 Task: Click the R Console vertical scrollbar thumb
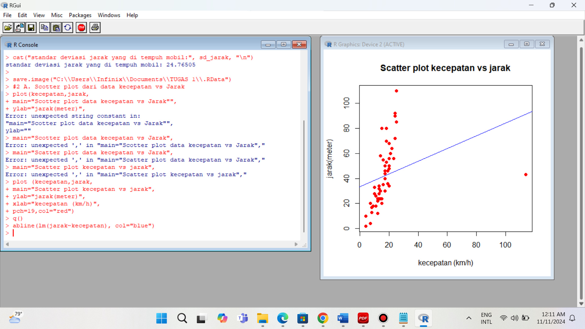[304, 176]
